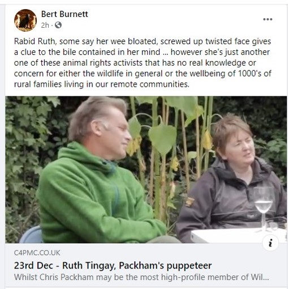Click the orange badge on the dark jacket sleeve
This screenshot has width=288, height=289.
click(x=190, y=202)
